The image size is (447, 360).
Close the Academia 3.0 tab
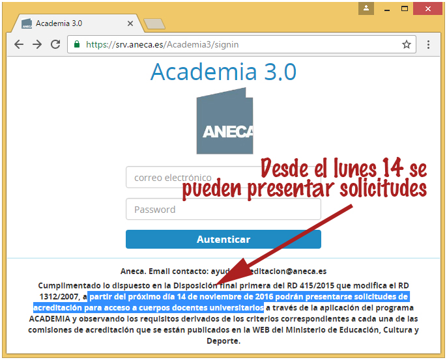pos(130,23)
